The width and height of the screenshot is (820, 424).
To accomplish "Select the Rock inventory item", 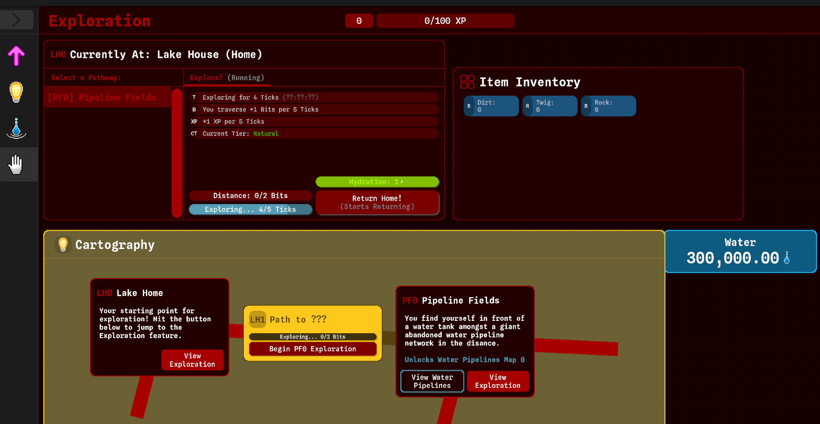I will click(x=608, y=106).
